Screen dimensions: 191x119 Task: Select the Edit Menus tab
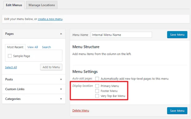[14, 5]
